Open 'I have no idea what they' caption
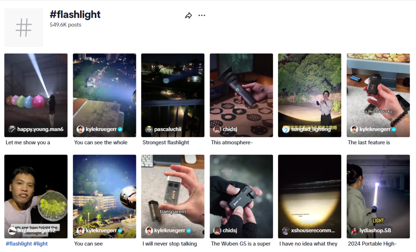Viewport: 416px width, 252px height. 308,244
